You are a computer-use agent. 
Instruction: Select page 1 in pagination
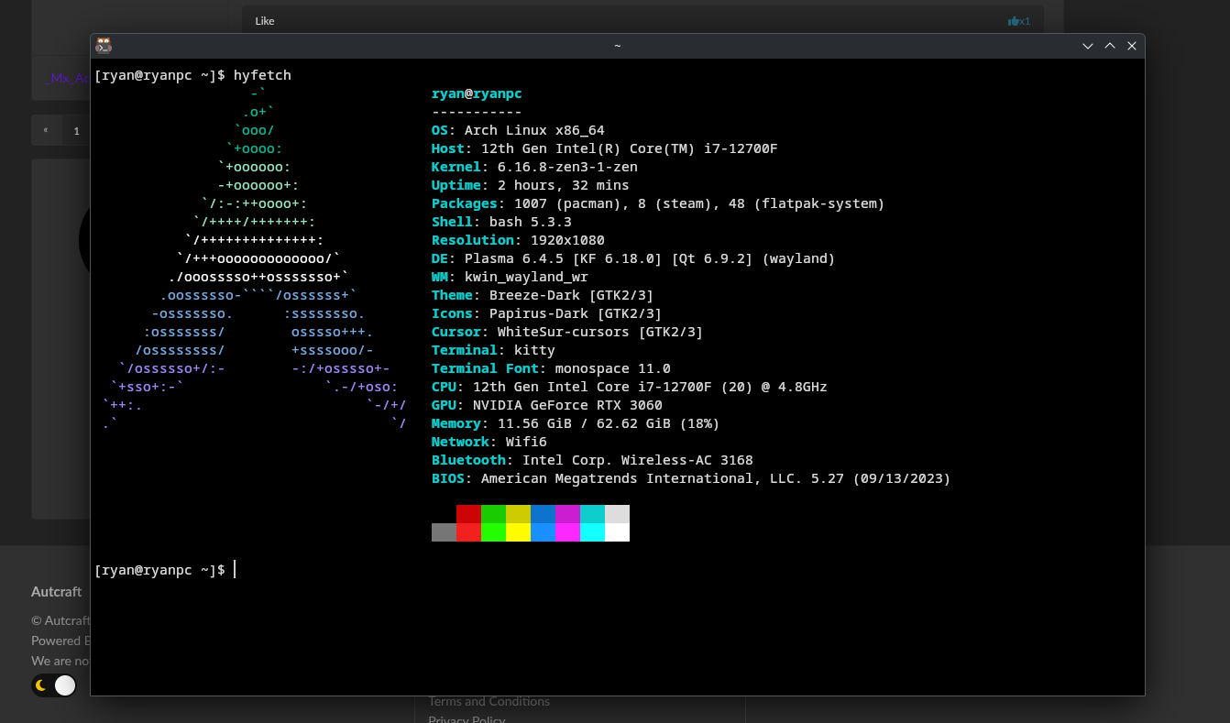[76, 130]
